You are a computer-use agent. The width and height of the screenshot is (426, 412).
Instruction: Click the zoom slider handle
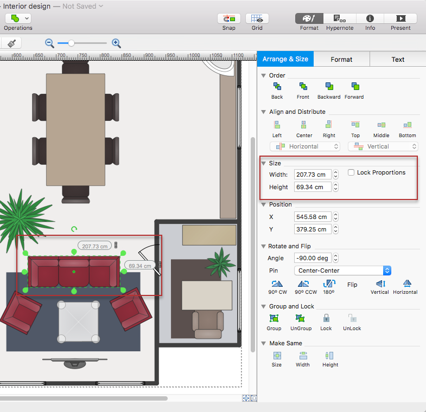coord(71,43)
